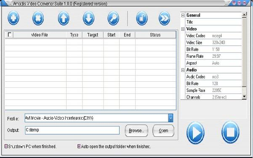
Task: Open the Profile dropdown arrow
Action: click(170, 118)
